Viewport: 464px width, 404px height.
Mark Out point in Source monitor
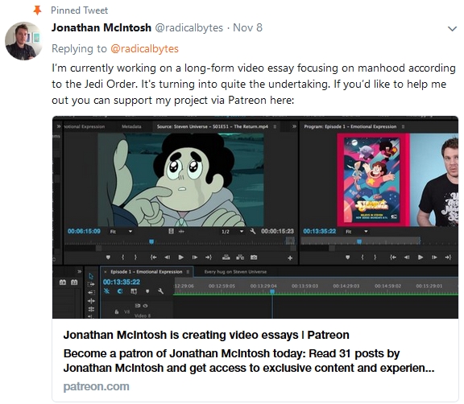tap(135, 258)
